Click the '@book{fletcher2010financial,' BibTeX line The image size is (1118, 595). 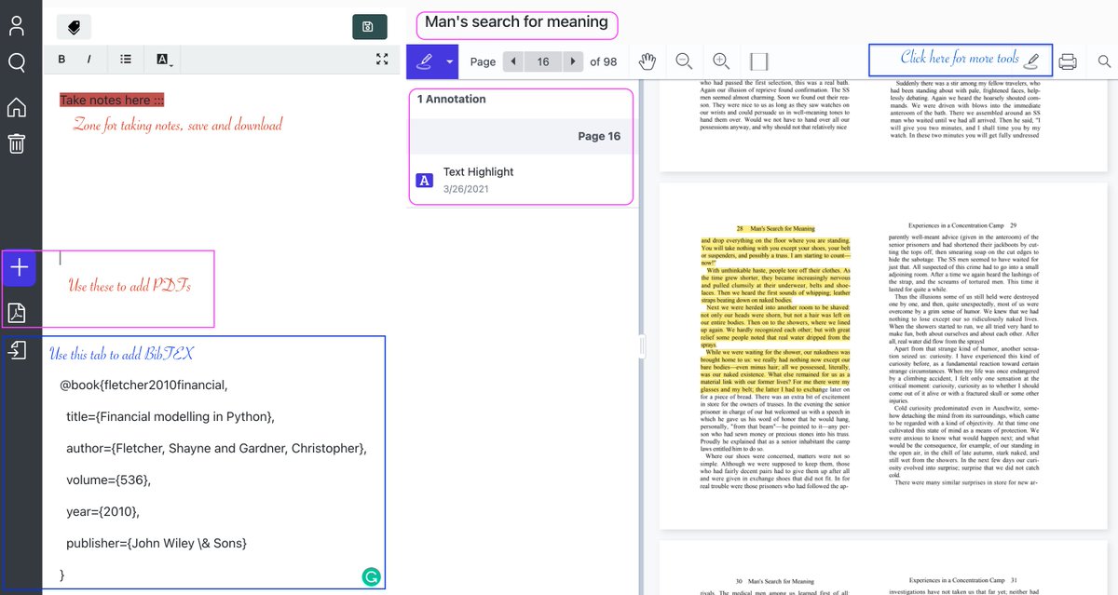pyautogui.click(x=143, y=385)
